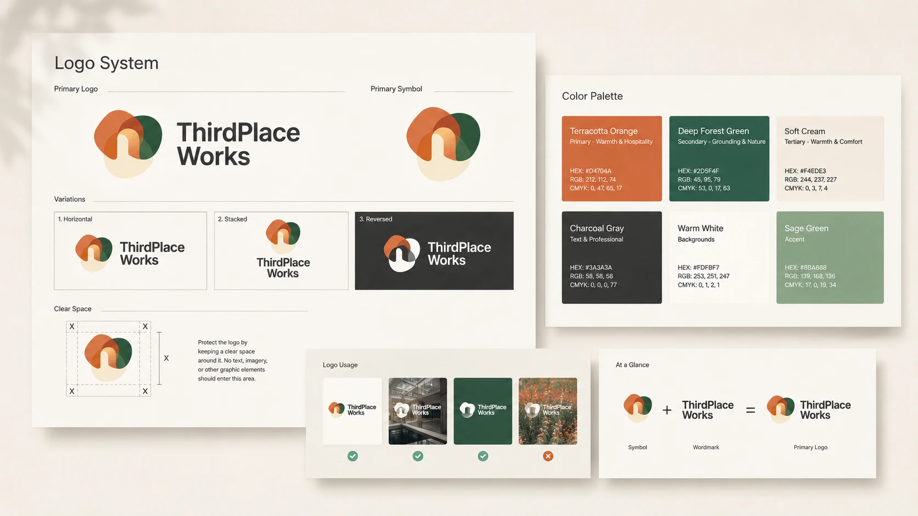Click the combined Primary Logo in At a Glance

[x=809, y=410]
